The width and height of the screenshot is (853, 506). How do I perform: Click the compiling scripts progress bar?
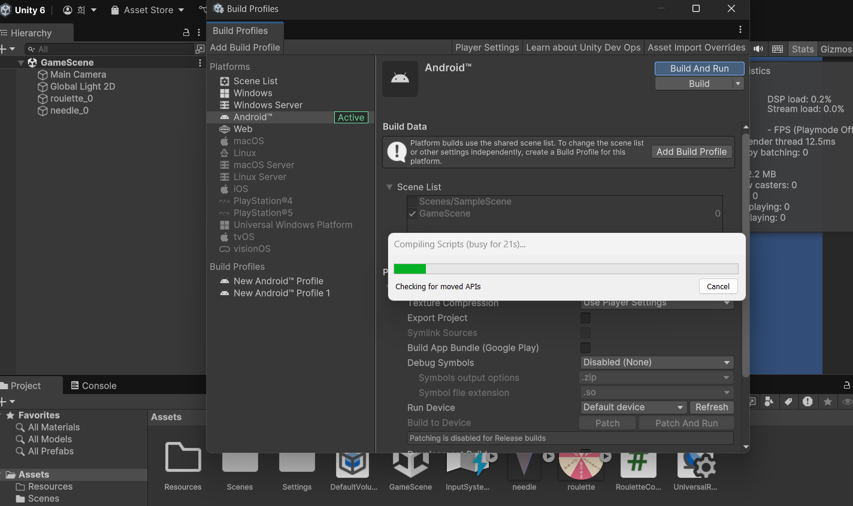click(566, 269)
